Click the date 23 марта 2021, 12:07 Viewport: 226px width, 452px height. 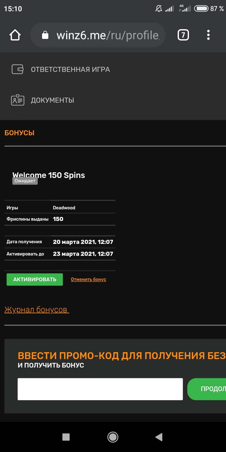[x=83, y=254]
